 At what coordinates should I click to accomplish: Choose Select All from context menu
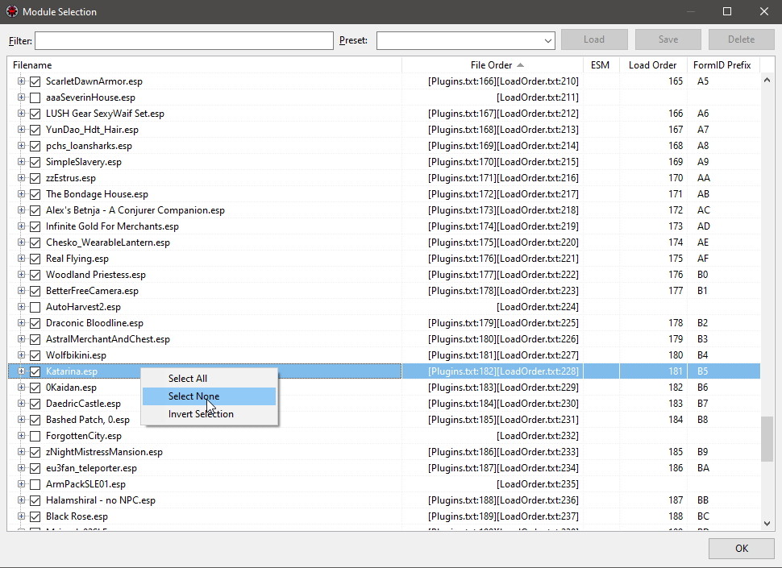coord(188,379)
